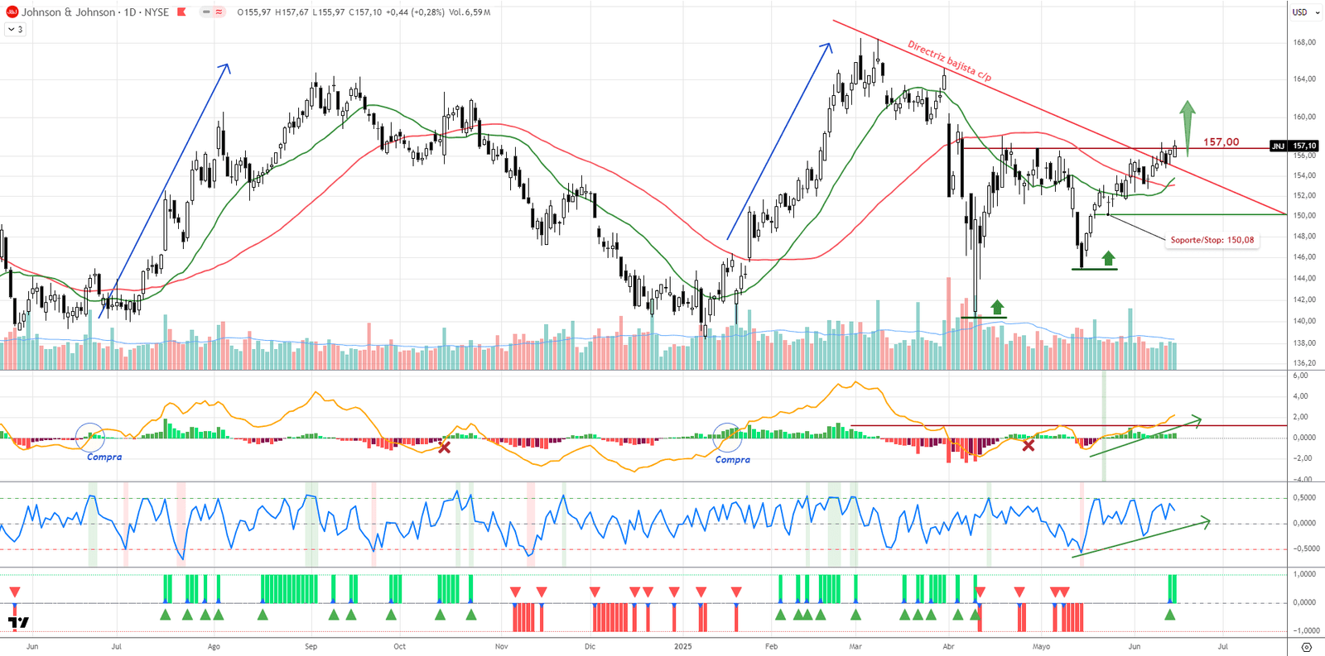Image resolution: width=1325 pixels, height=656 pixels.
Task: Click the TradingView logo
Action: pyautogui.click(x=19, y=622)
